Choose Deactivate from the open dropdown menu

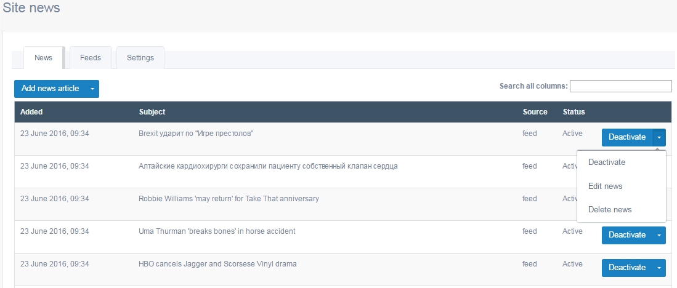(x=607, y=162)
